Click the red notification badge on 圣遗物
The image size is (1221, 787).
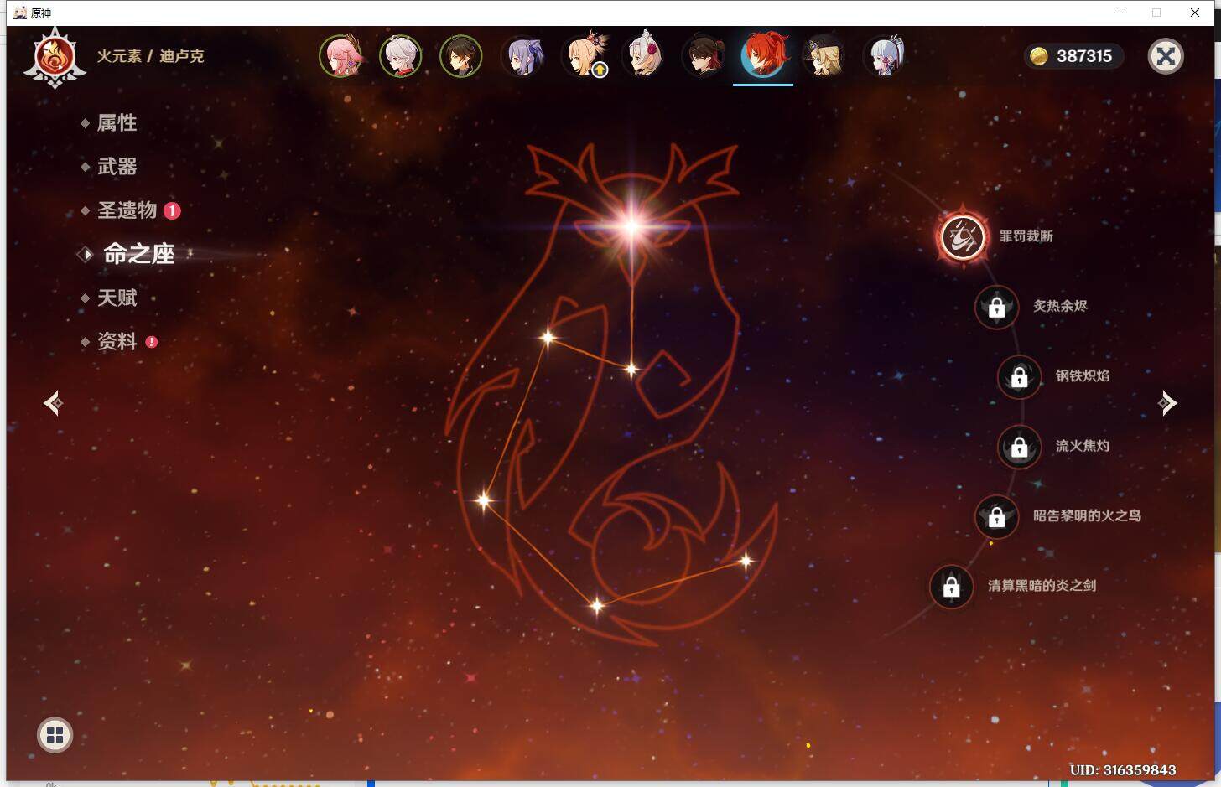172,210
